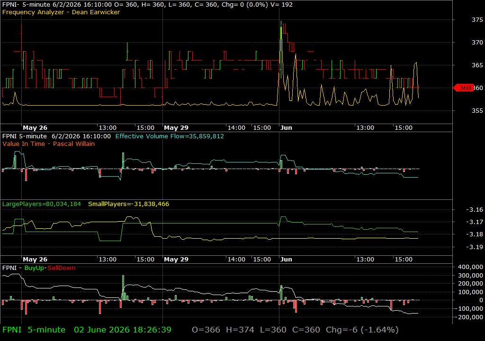Click the 'V= 192' volume value in chart header

point(282,5)
